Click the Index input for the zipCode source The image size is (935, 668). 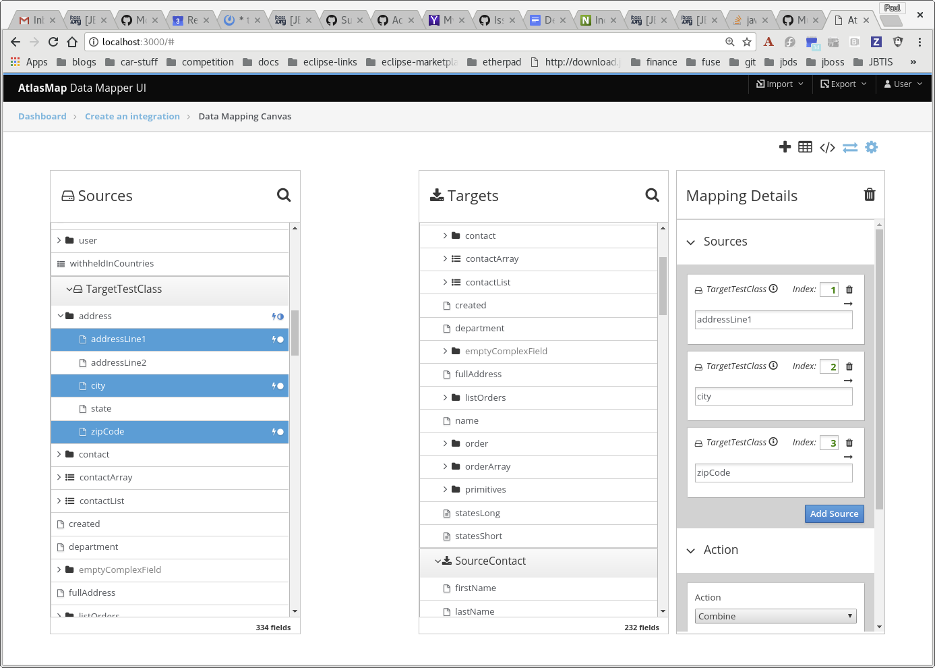click(828, 442)
